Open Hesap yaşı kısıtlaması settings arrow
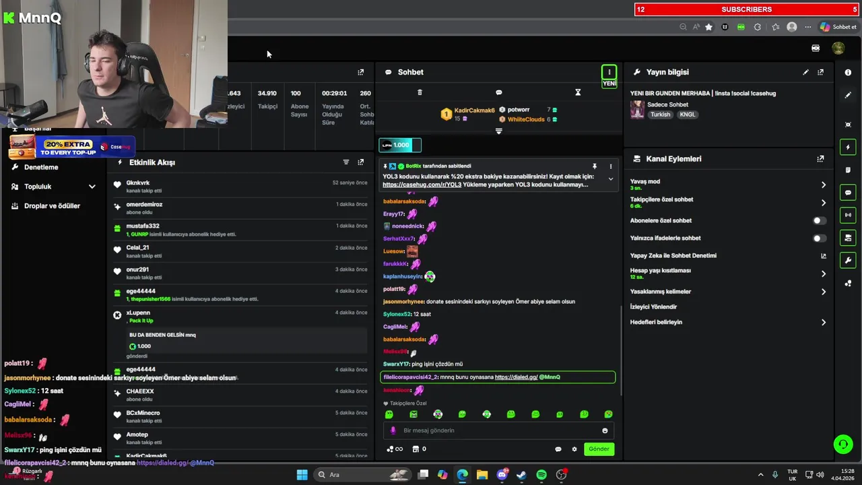862x485 pixels. pos(823,273)
